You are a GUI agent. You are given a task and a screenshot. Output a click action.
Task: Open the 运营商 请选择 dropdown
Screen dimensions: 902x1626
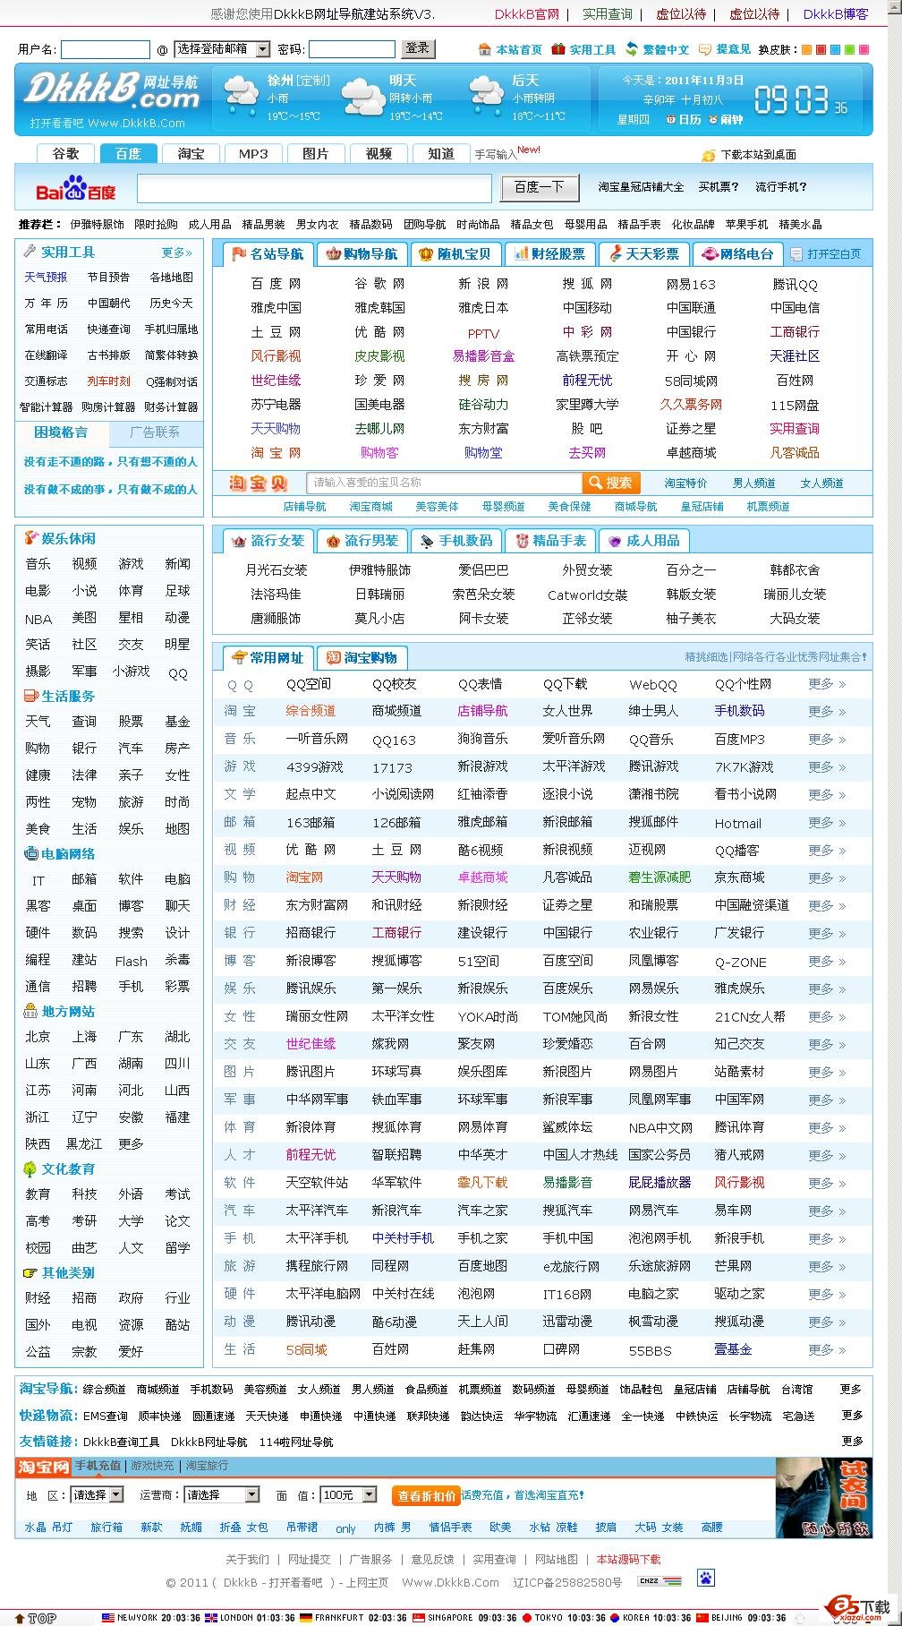222,1495
